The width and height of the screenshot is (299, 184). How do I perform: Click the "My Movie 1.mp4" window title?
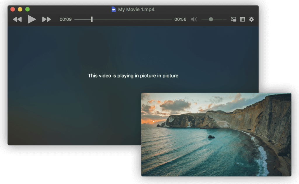point(136,9)
